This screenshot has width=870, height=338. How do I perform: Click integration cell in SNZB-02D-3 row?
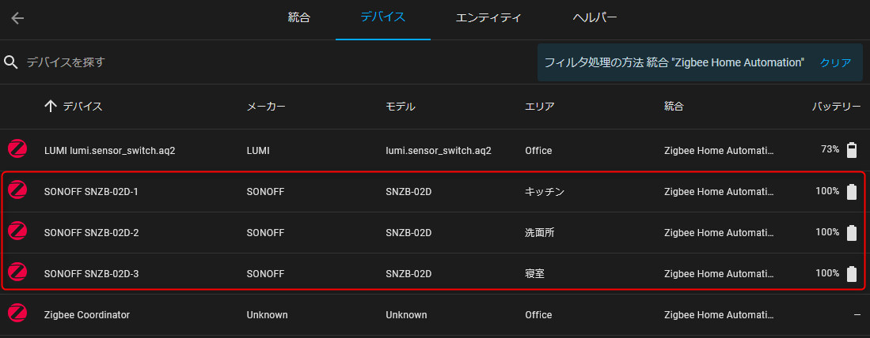click(x=719, y=273)
